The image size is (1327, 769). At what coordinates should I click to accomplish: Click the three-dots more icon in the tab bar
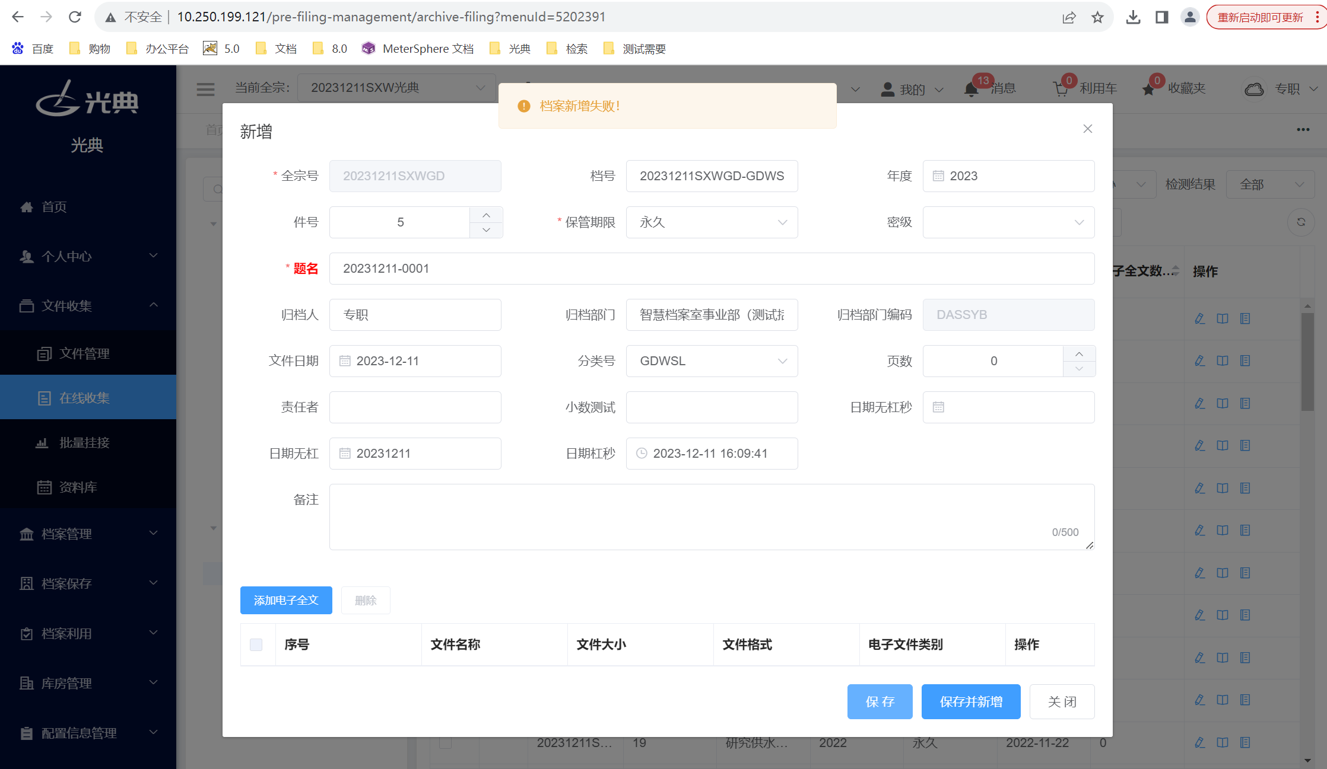[1303, 129]
